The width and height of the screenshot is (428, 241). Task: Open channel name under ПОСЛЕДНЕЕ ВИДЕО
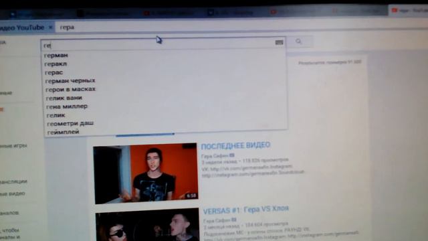point(215,156)
